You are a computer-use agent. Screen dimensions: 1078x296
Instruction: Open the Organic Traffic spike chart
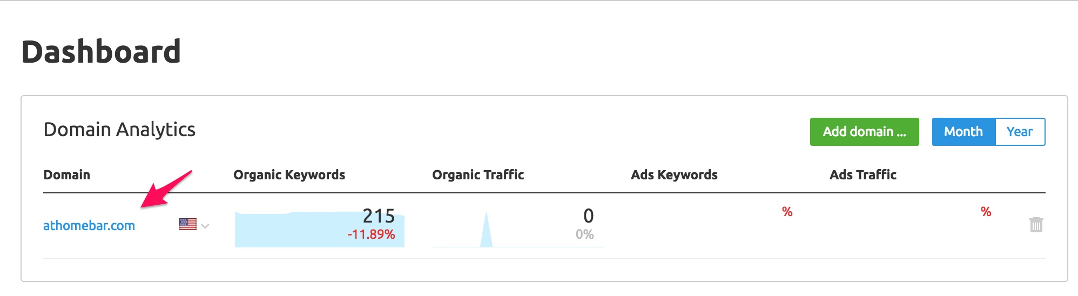click(518, 229)
